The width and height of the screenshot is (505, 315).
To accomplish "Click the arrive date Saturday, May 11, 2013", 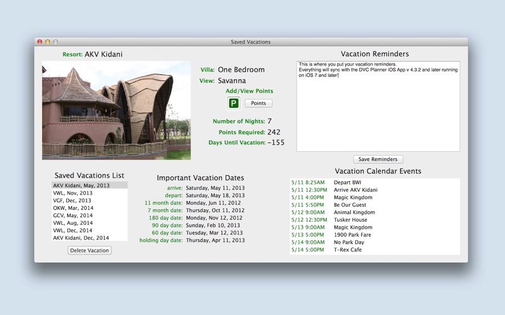I will [215, 188].
